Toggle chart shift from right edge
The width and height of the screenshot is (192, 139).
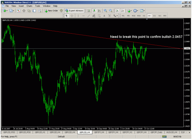click(x=122, y=11)
